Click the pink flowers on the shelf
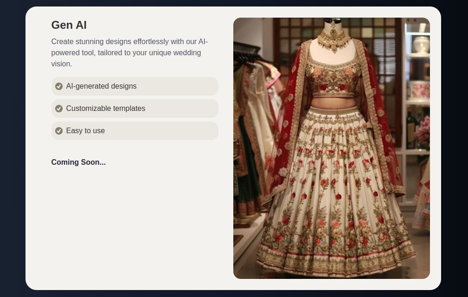This screenshot has height=297, width=468. [x=423, y=131]
